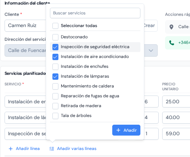Check the Destoconado service

(x=55, y=37)
